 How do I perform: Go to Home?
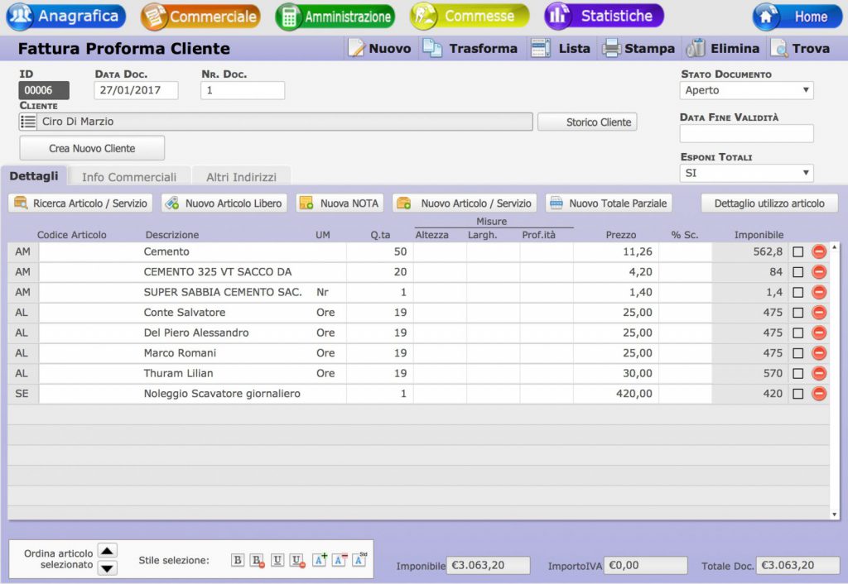[797, 17]
